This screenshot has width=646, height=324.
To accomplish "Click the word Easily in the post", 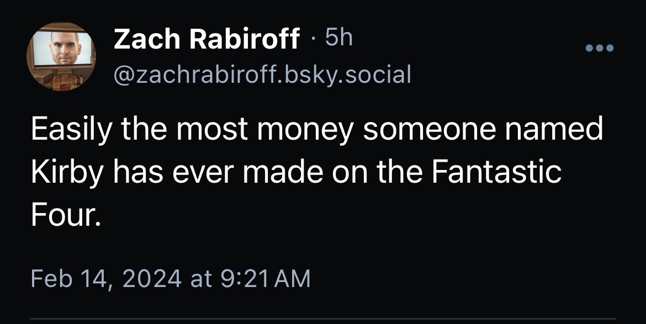I will (65, 131).
